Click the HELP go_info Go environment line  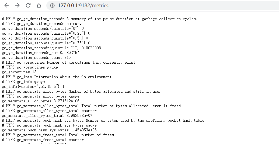click(x=57, y=77)
